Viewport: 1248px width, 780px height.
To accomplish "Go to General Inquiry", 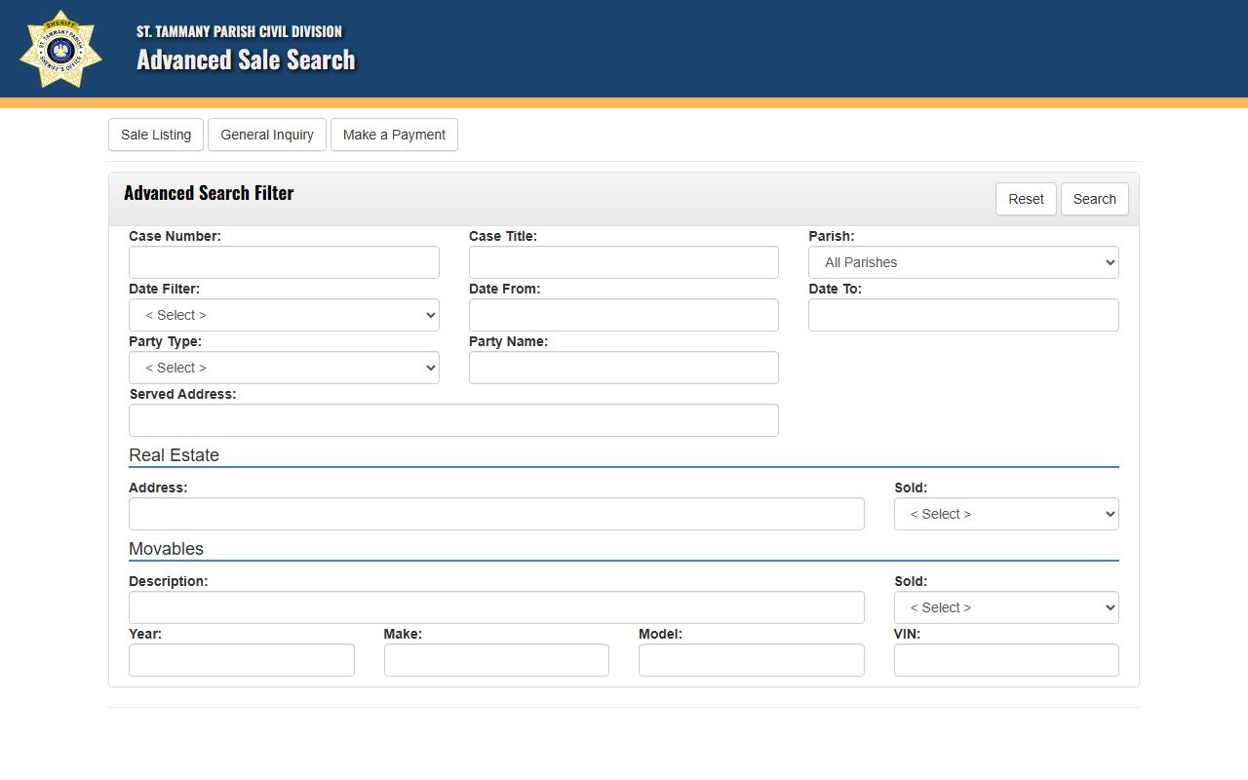I will (x=267, y=135).
